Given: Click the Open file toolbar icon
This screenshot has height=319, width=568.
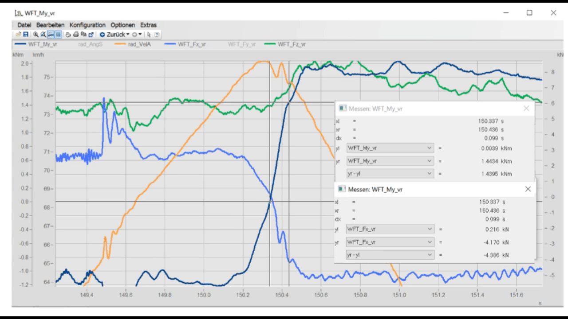Looking at the screenshot, I should pos(19,34).
